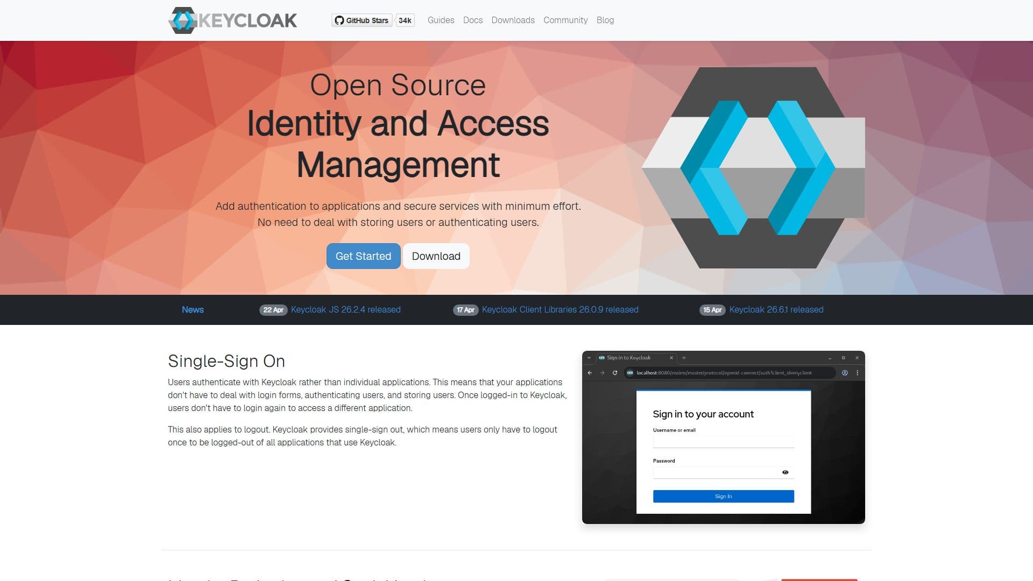Click the Username or email field
1033x581 pixels.
[x=724, y=442]
